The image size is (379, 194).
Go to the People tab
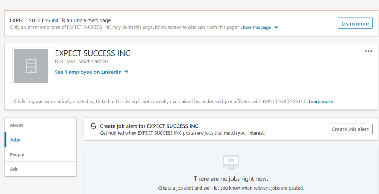17,154
